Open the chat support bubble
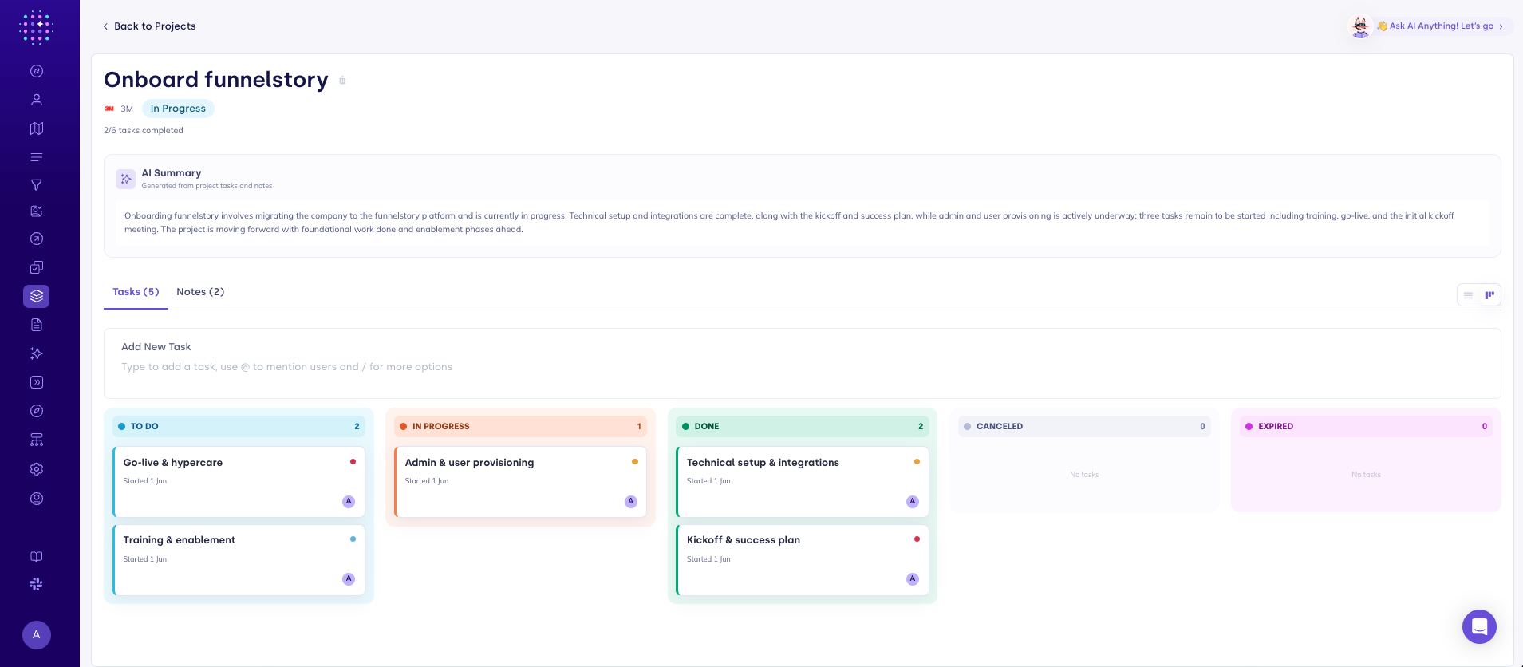 (x=1479, y=626)
